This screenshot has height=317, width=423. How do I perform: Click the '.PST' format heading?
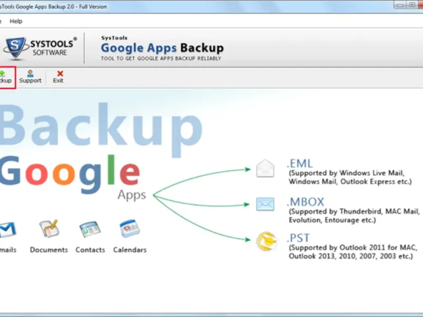[x=298, y=238]
